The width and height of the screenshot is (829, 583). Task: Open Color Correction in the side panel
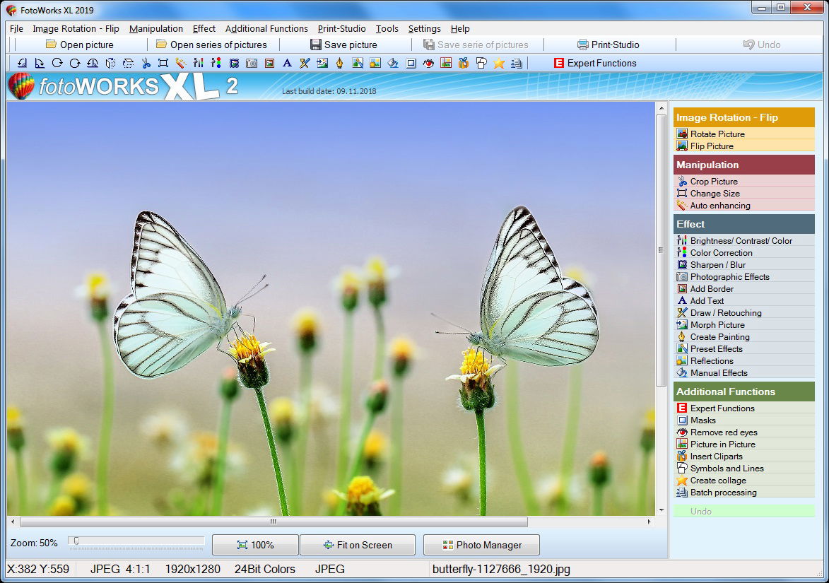pyautogui.click(x=744, y=253)
